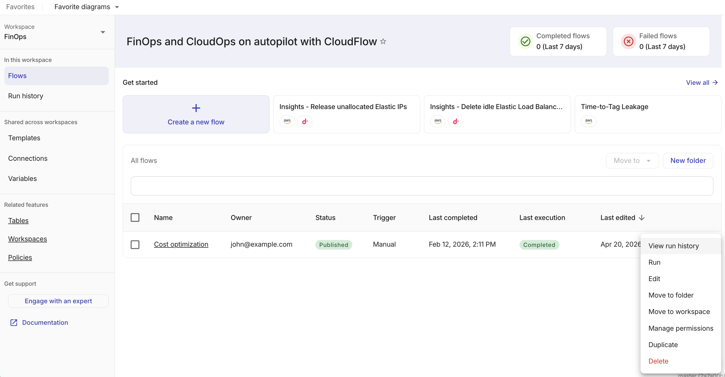Open the Cost optimization flow link
725x377 pixels.
tap(181, 245)
